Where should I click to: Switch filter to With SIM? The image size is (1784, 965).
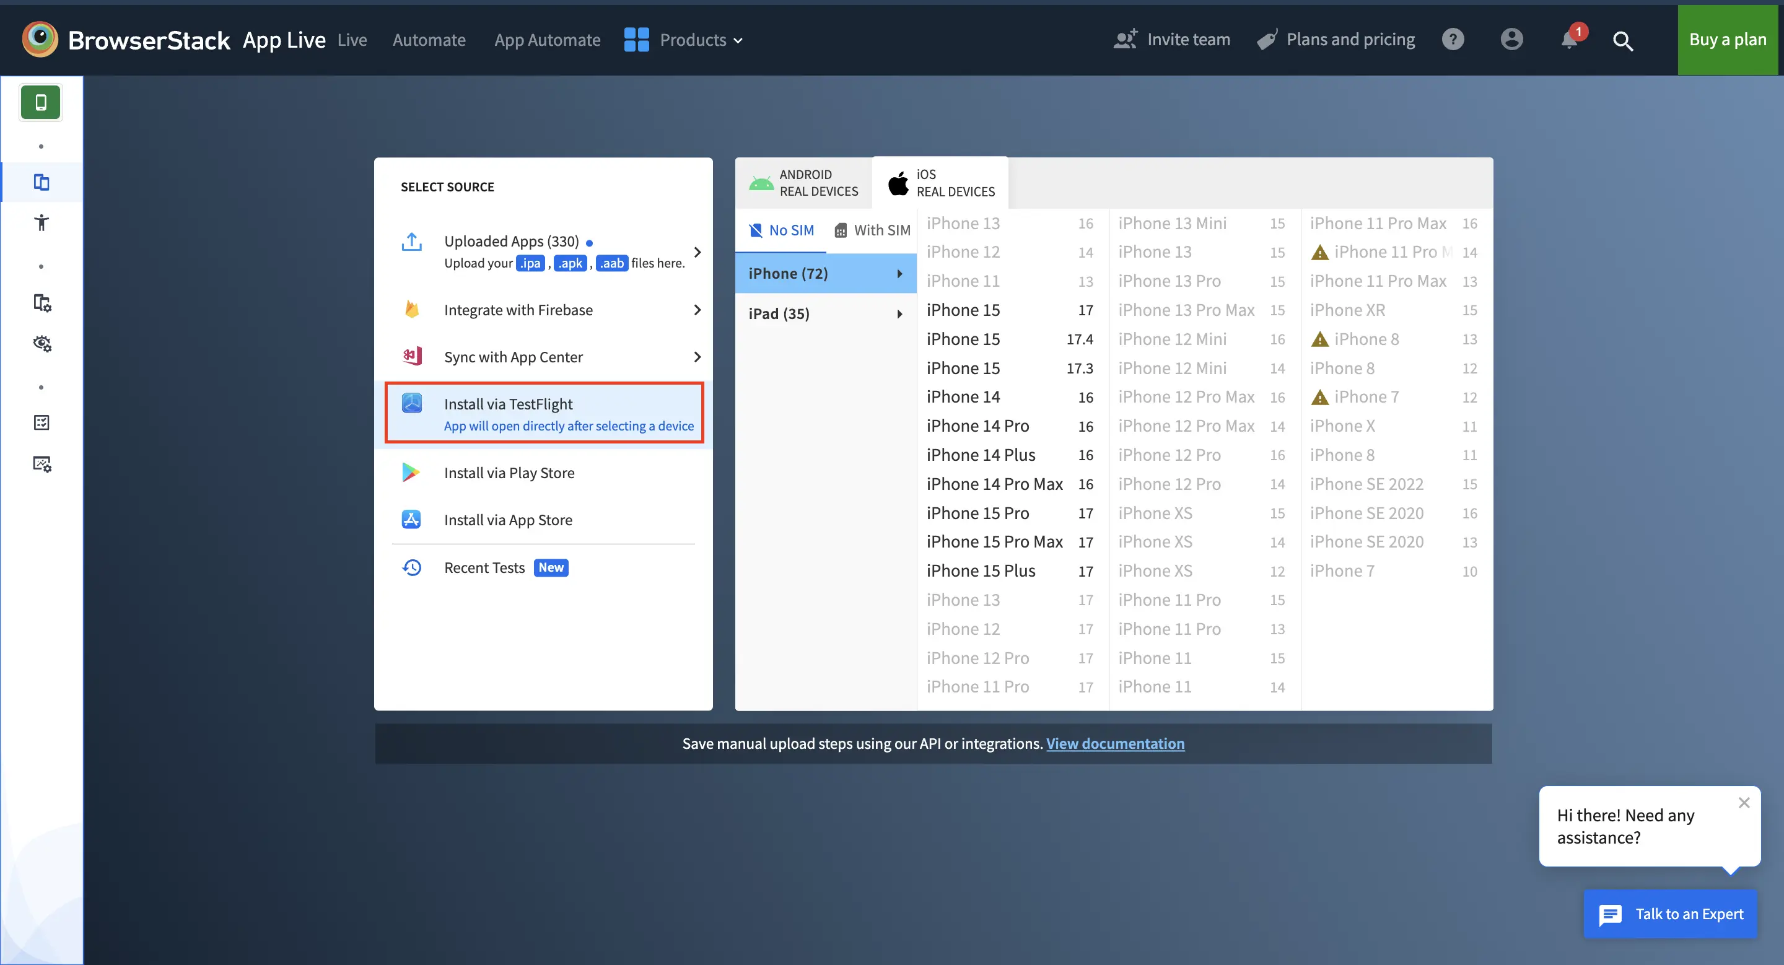coord(871,230)
